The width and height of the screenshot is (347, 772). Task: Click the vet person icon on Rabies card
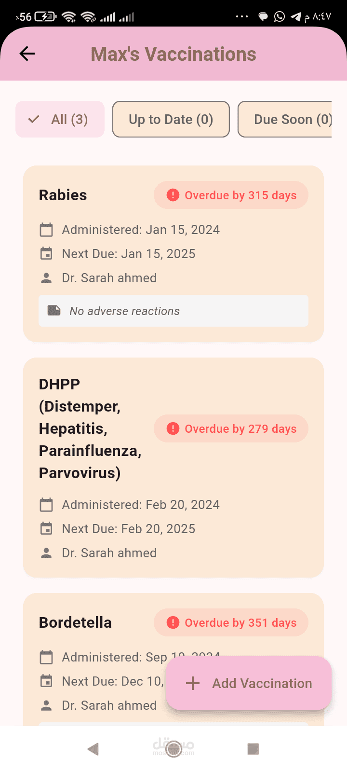(x=46, y=278)
